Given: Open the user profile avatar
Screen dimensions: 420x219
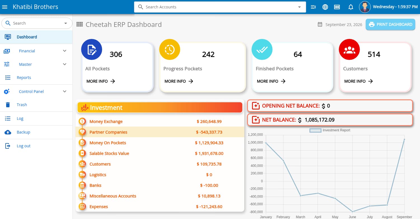Looking at the screenshot, I should point(365,7).
